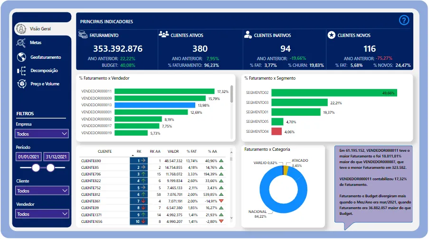Click the rank arrow icon for CLIENTE690
Image resolution: width=429 pixels, height=239 pixels.
point(143,161)
